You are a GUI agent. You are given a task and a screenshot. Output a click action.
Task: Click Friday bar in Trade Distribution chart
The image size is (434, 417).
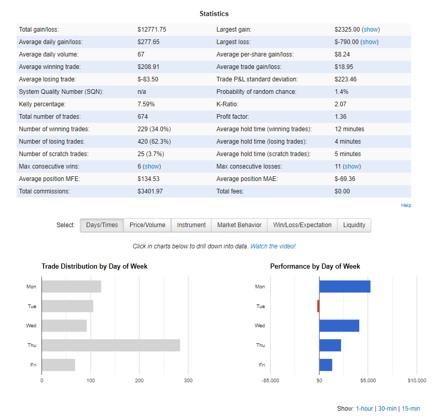[59, 365]
